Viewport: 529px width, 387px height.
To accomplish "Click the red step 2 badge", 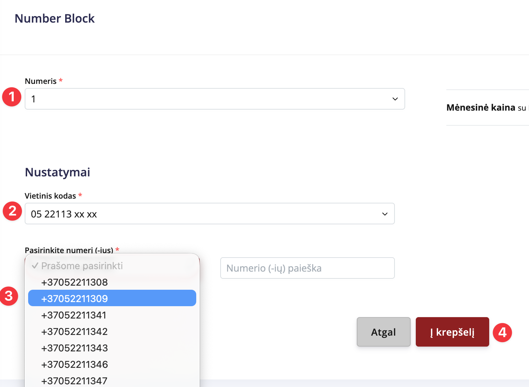I will [x=12, y=211].
